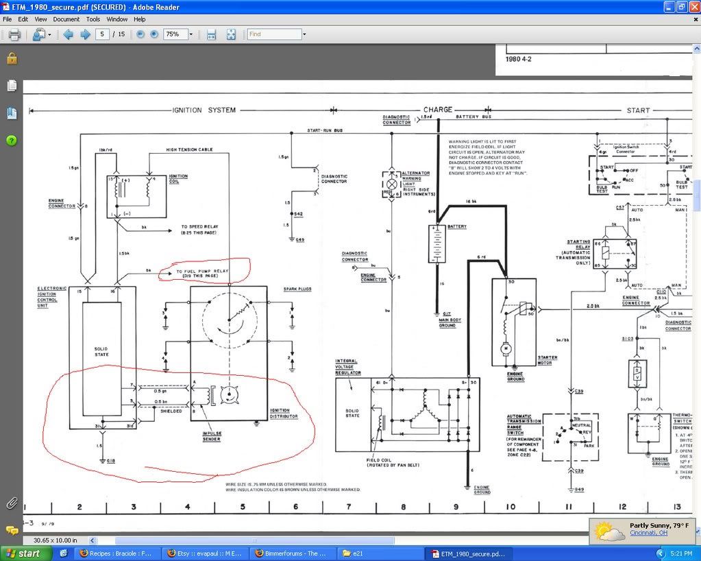Click the 1980 4-2 page label text
This screenshot has width=701, height=561.
[x=519, y=59]
